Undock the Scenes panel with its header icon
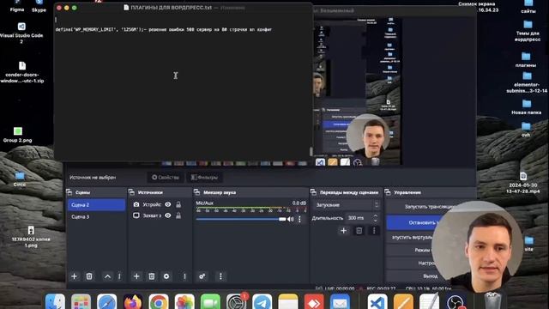The image size is (549, 309). [69, 192]
